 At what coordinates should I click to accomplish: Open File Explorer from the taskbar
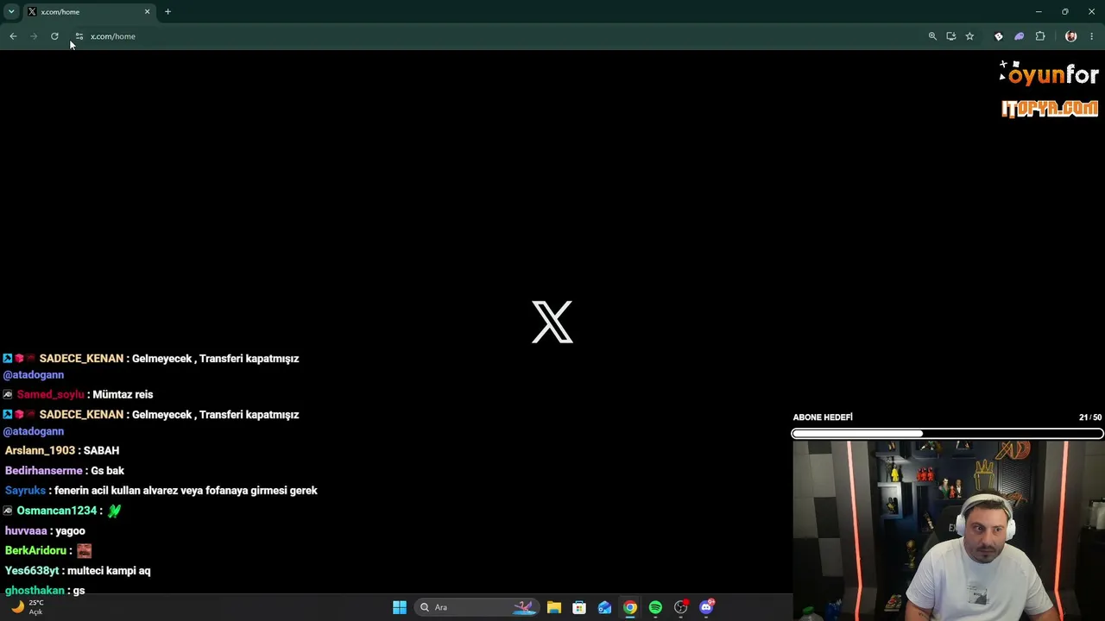[554, 607]
